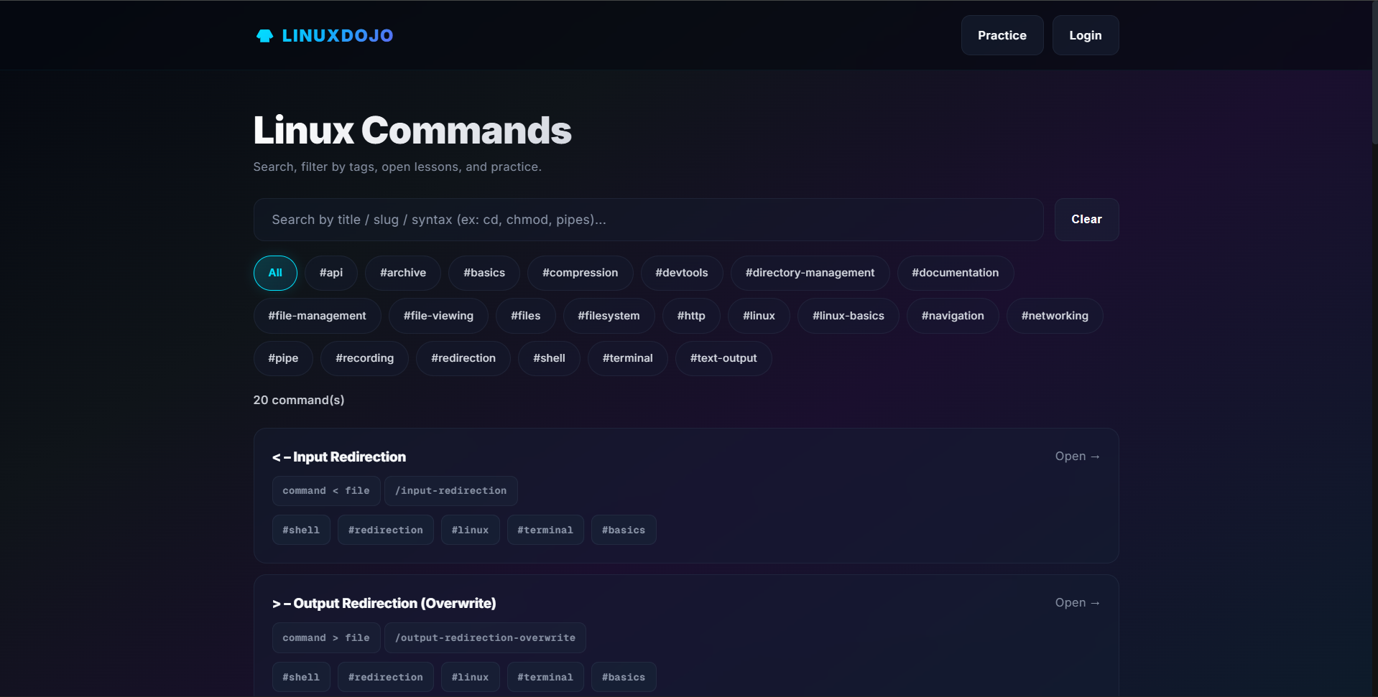Toggle the #pipe filter chip
This screenshot has height=697, width=1378.
(x=283, y=358)
